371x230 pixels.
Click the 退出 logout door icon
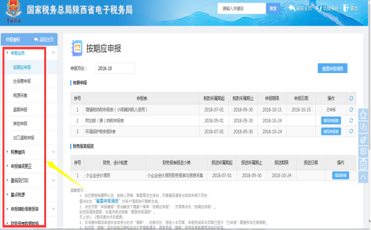346,8
